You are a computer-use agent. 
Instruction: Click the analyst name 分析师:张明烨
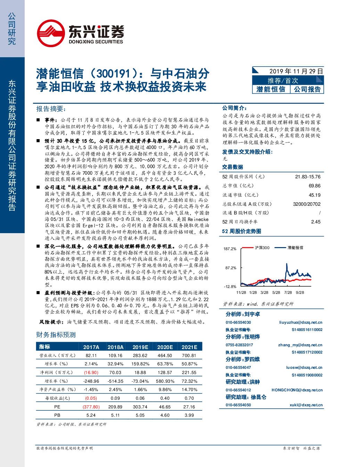[243, 337]
